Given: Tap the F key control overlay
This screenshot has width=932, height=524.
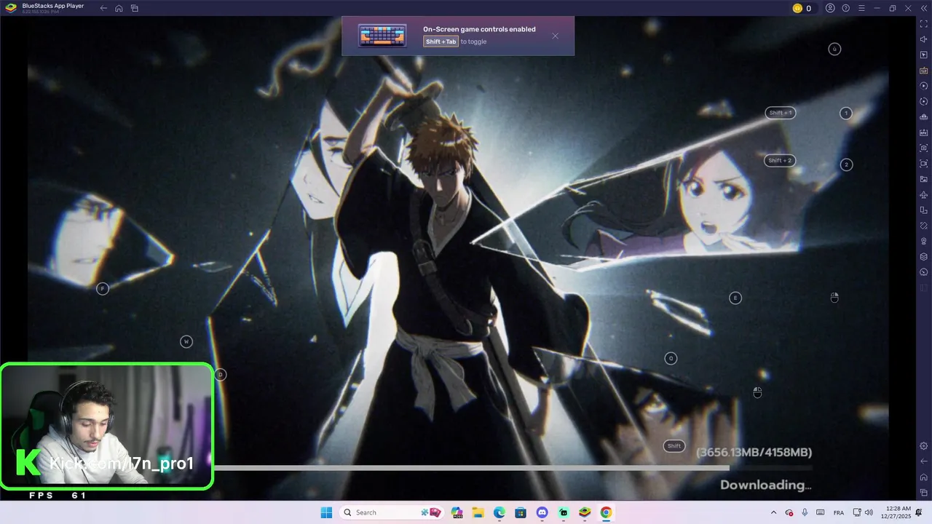Looking at the screenshot, I should tap(103, 289).
